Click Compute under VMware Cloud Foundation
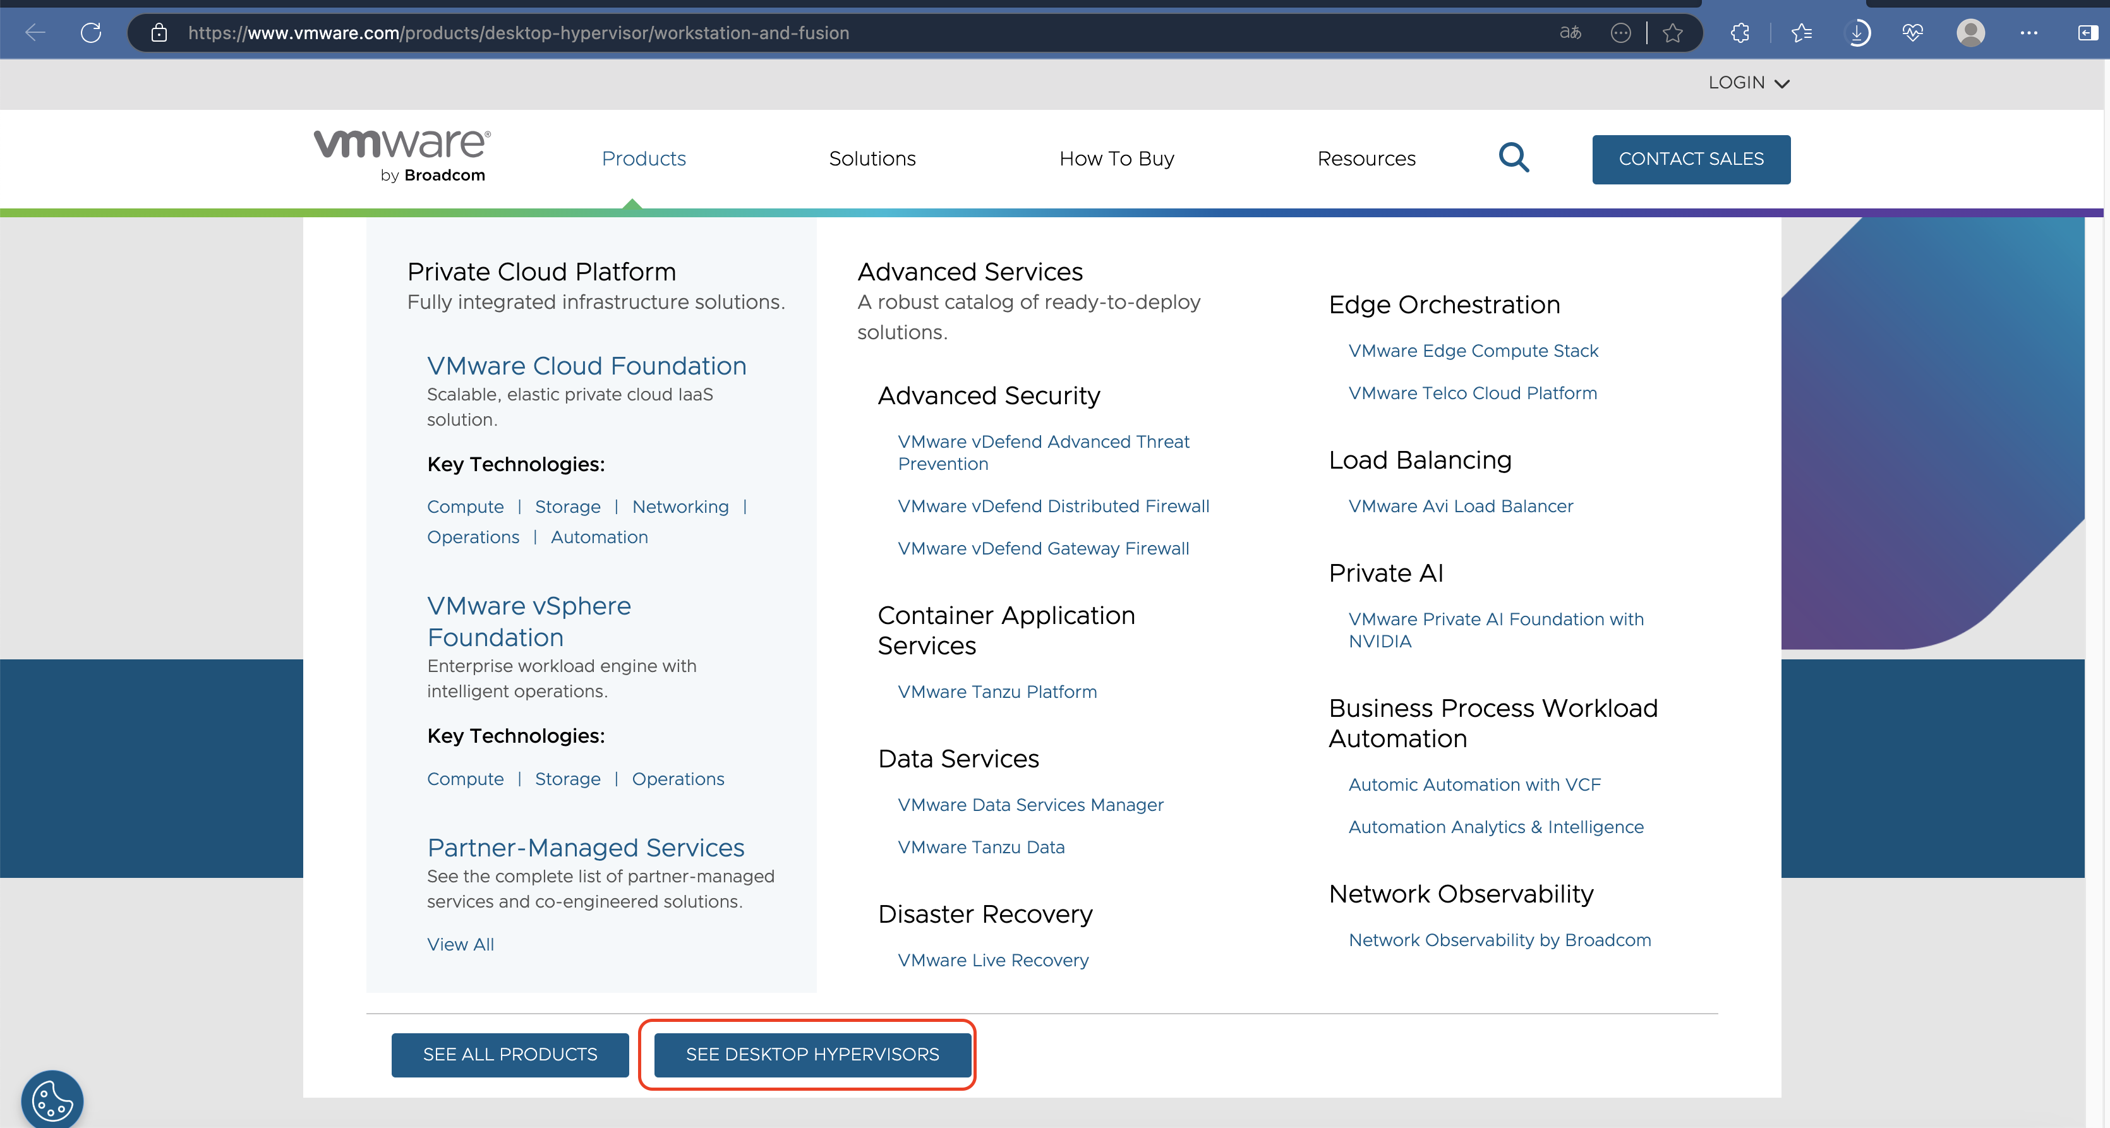This screenshot has height=1128, width=2110. point(465,507)
